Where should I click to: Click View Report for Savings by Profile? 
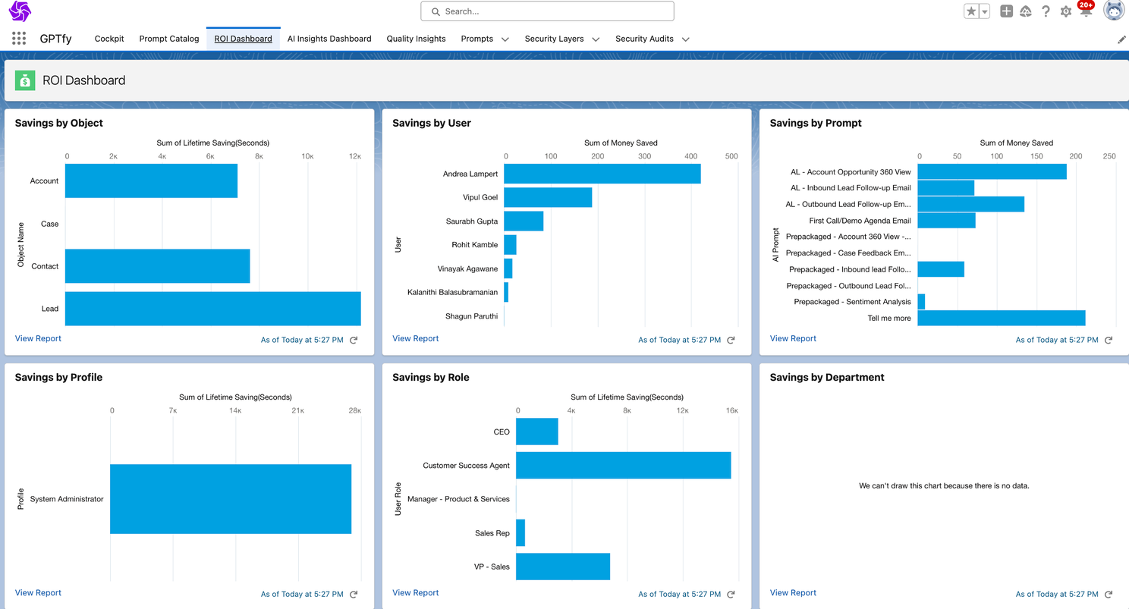click(38, 592)
